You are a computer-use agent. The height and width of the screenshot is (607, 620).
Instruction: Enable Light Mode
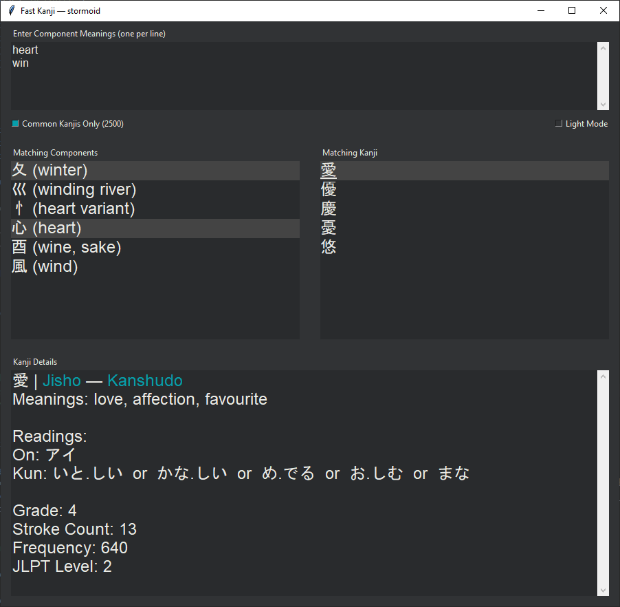point(559,123)
